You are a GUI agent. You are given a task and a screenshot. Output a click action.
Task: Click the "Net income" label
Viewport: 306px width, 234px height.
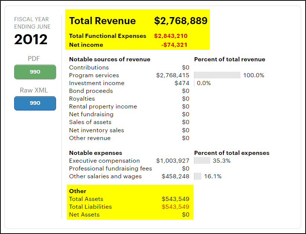(x=86, y=45)
